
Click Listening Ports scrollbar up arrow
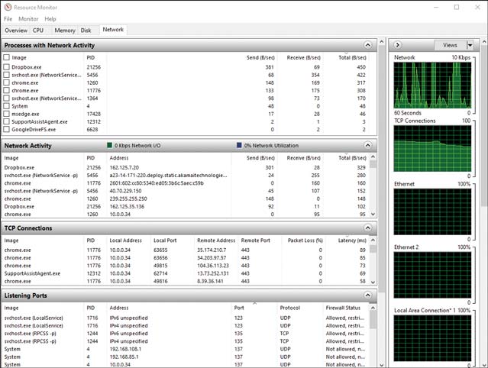click(x=373, y=308)
